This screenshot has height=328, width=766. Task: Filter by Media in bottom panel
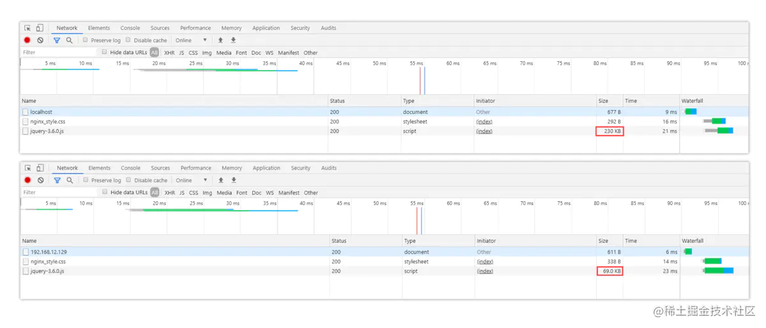click(224, 193)
